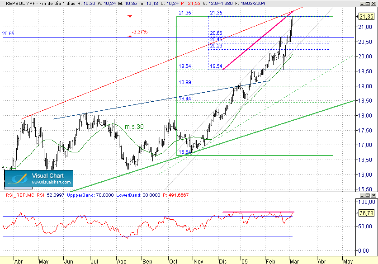Select the "20.23" retracement level label
This screenshot has height=264, width=378.
click(216, 46)
